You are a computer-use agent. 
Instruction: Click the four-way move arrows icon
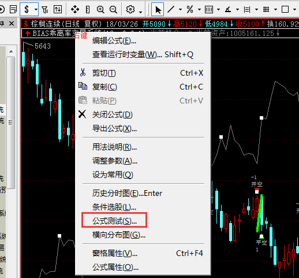(x=75, y=9)
